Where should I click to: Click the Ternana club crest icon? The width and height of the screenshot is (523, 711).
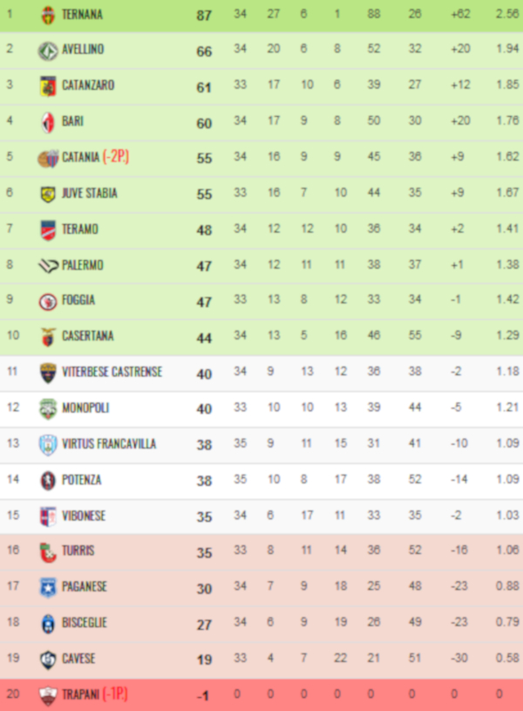48,15
